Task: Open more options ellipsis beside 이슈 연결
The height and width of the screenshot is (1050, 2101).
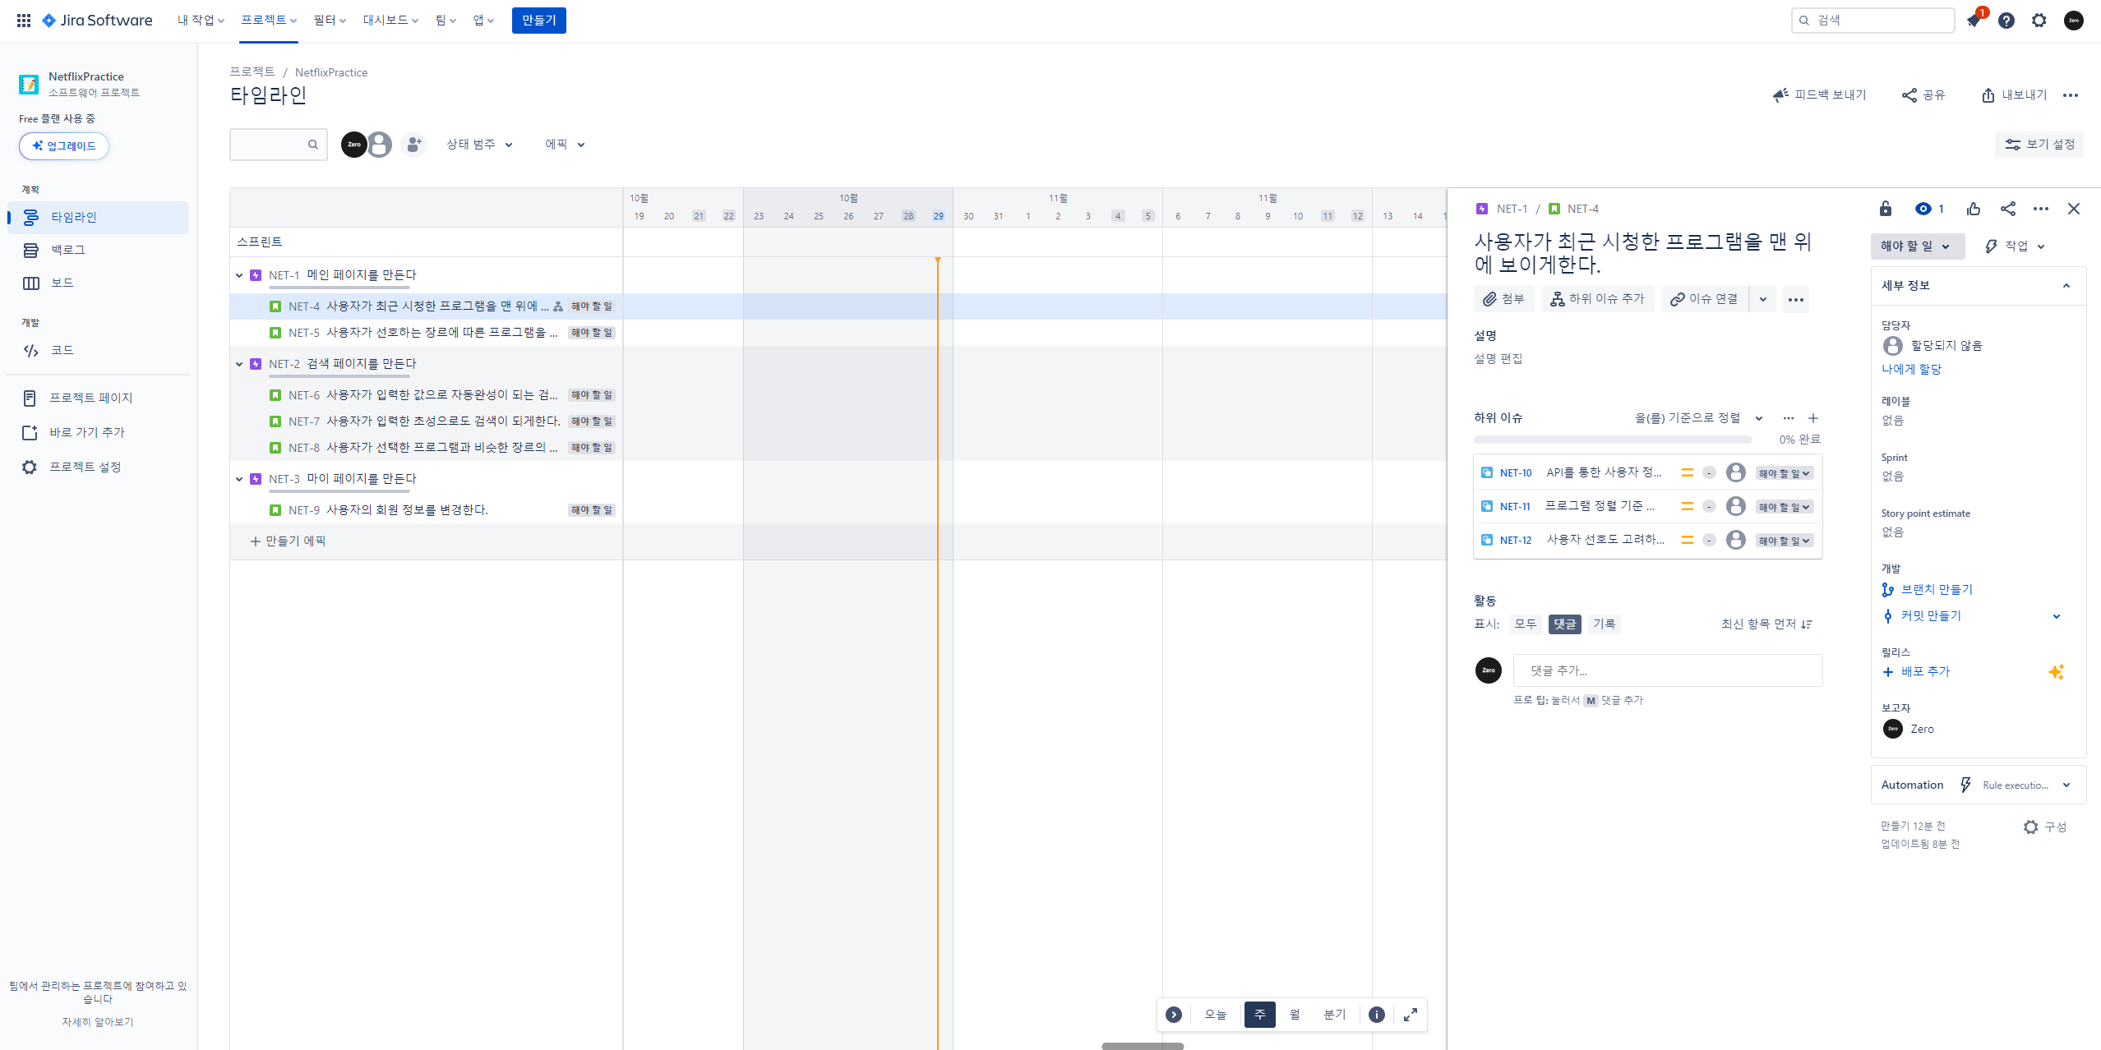Action: pos(1796,300)
